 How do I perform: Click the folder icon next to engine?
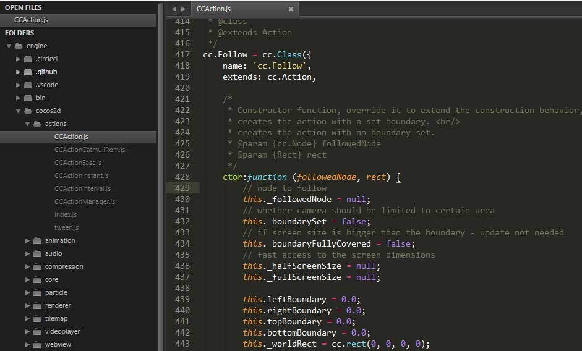[x=19, y=46]
